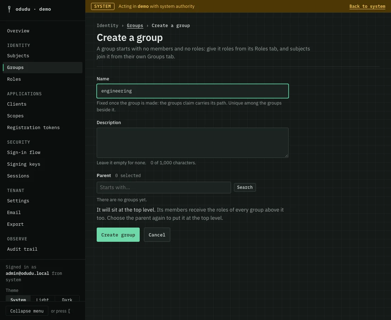
Task: Open the Overview page
Action: point(18,31)
